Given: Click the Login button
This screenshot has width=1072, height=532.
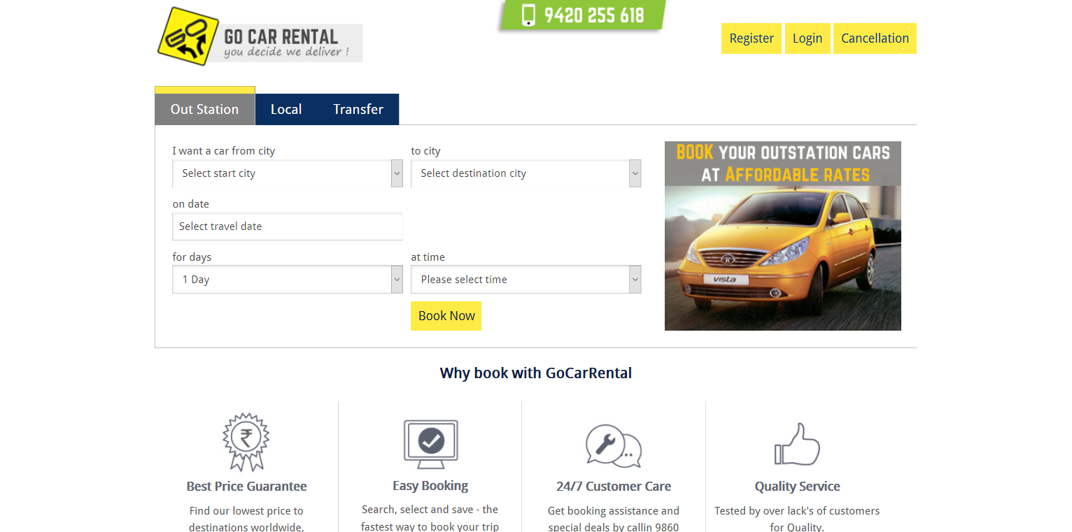Looking at the screenshot, I should 807,38.
